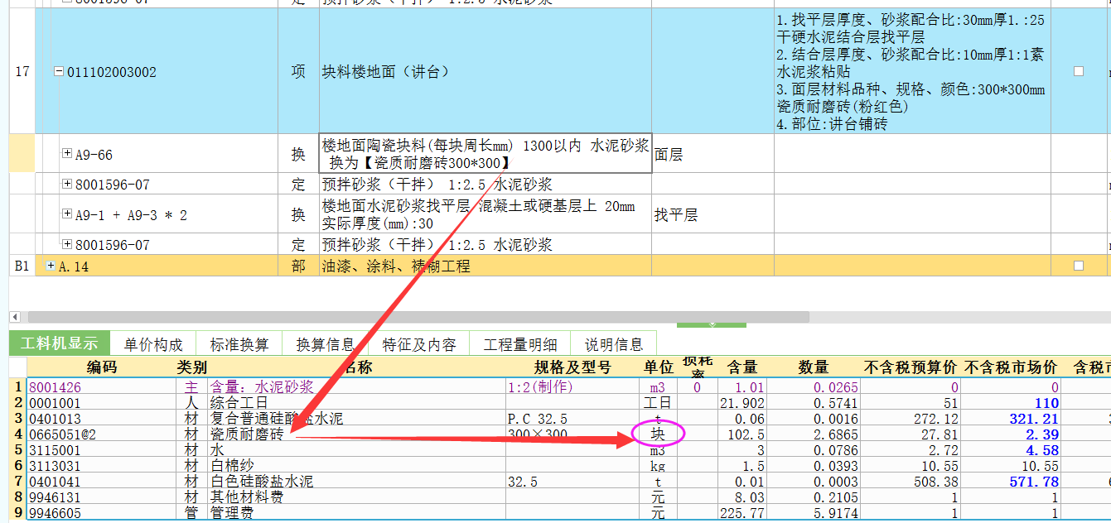
Task: Tick the checkbox on row 17 块料楼地面
Action: (x=1078, y=71)
